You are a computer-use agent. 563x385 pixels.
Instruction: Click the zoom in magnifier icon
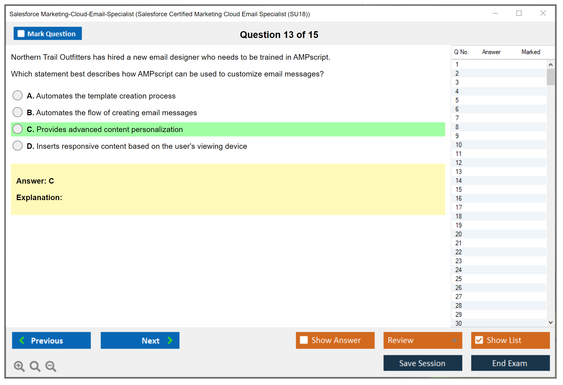point(19,366)
